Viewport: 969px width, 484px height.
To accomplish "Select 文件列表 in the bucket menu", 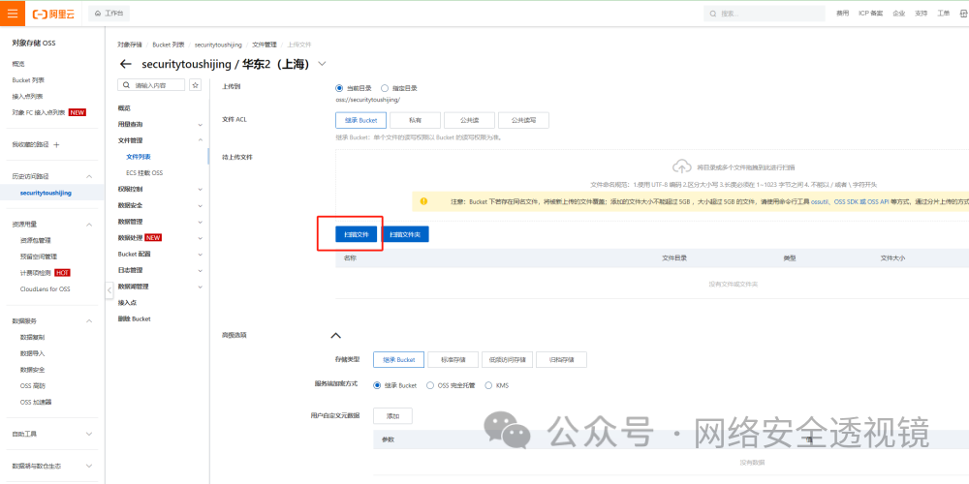I will pos(139,157).
